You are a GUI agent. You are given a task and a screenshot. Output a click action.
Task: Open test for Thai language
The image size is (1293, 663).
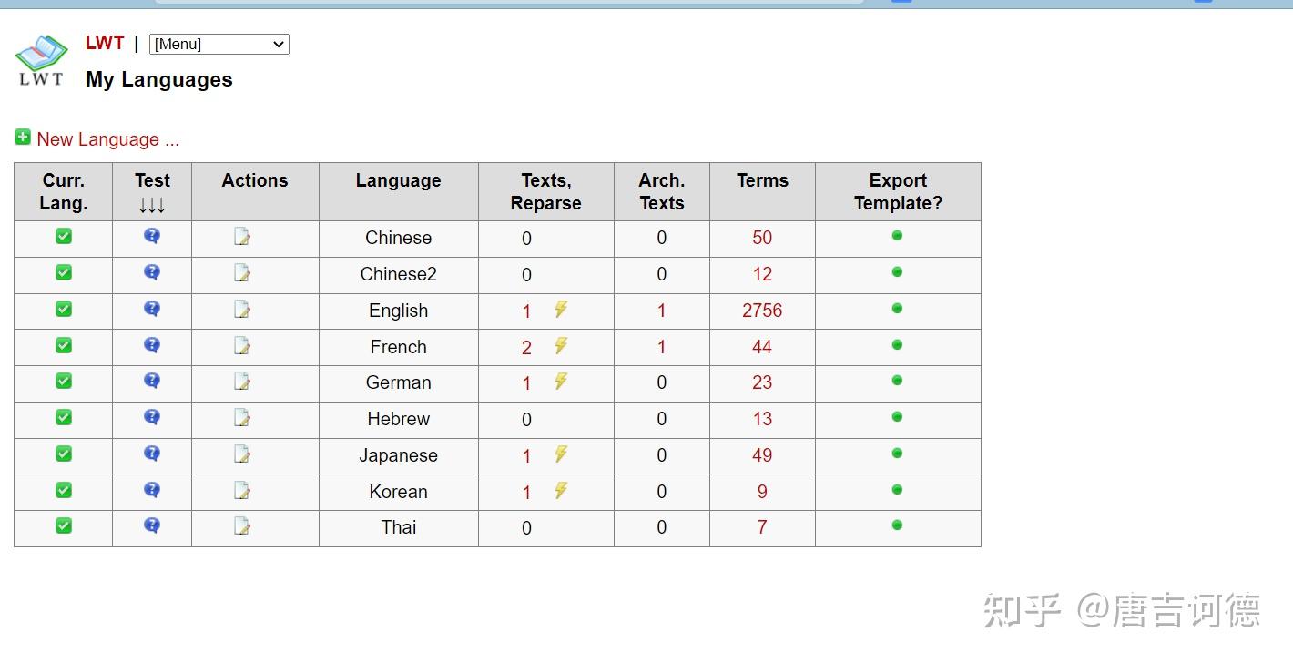click(152, 525)
